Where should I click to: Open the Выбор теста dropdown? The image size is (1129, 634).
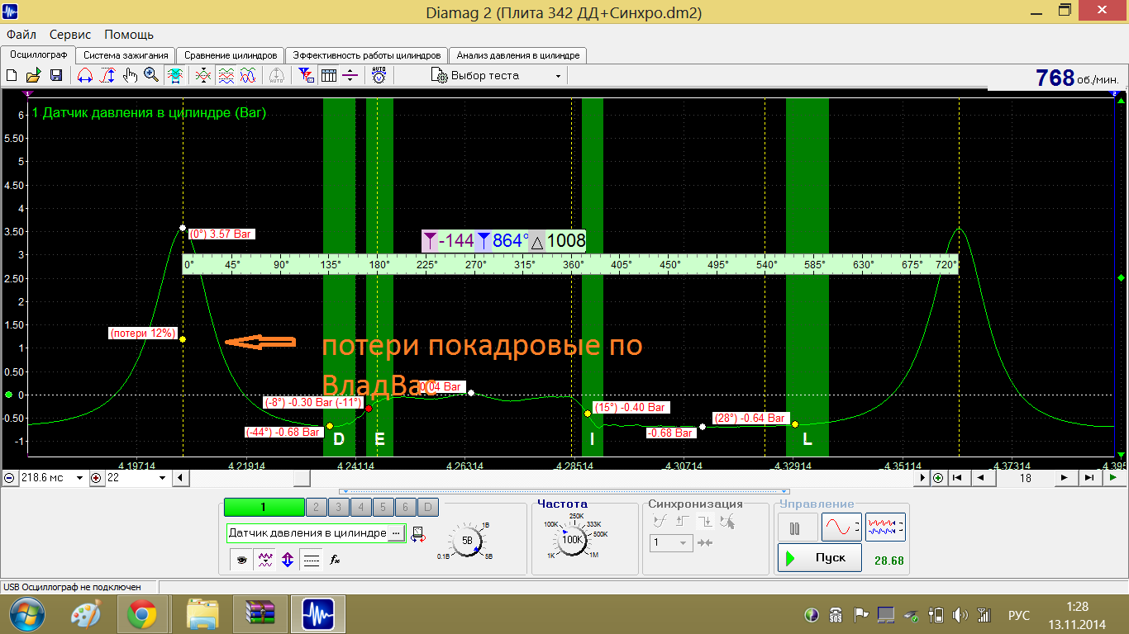pyautogui.click(x=498, y=76)
